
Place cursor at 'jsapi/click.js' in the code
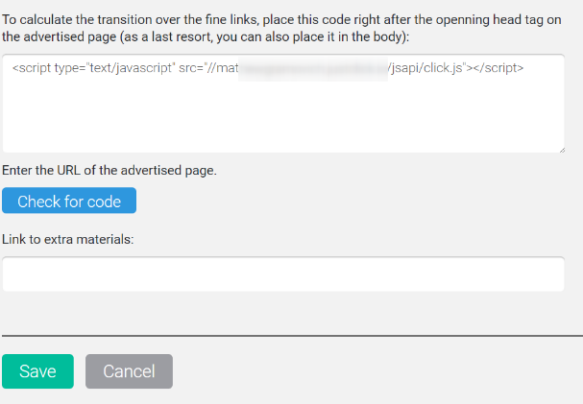[426, 68]
